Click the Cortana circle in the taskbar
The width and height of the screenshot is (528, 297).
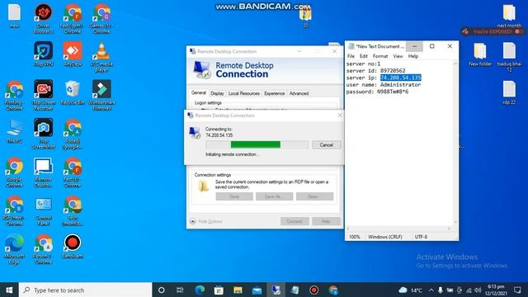(x=162, y=290)
